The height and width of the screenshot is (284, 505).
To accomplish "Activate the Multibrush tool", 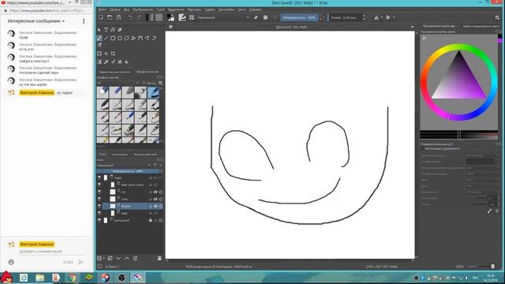I will [99, 45].
